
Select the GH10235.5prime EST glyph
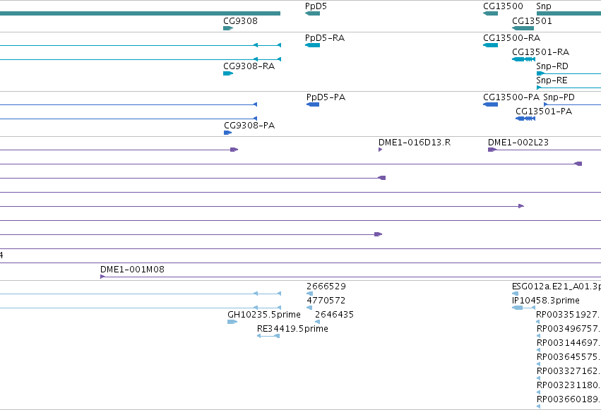[x=232, y=322]
